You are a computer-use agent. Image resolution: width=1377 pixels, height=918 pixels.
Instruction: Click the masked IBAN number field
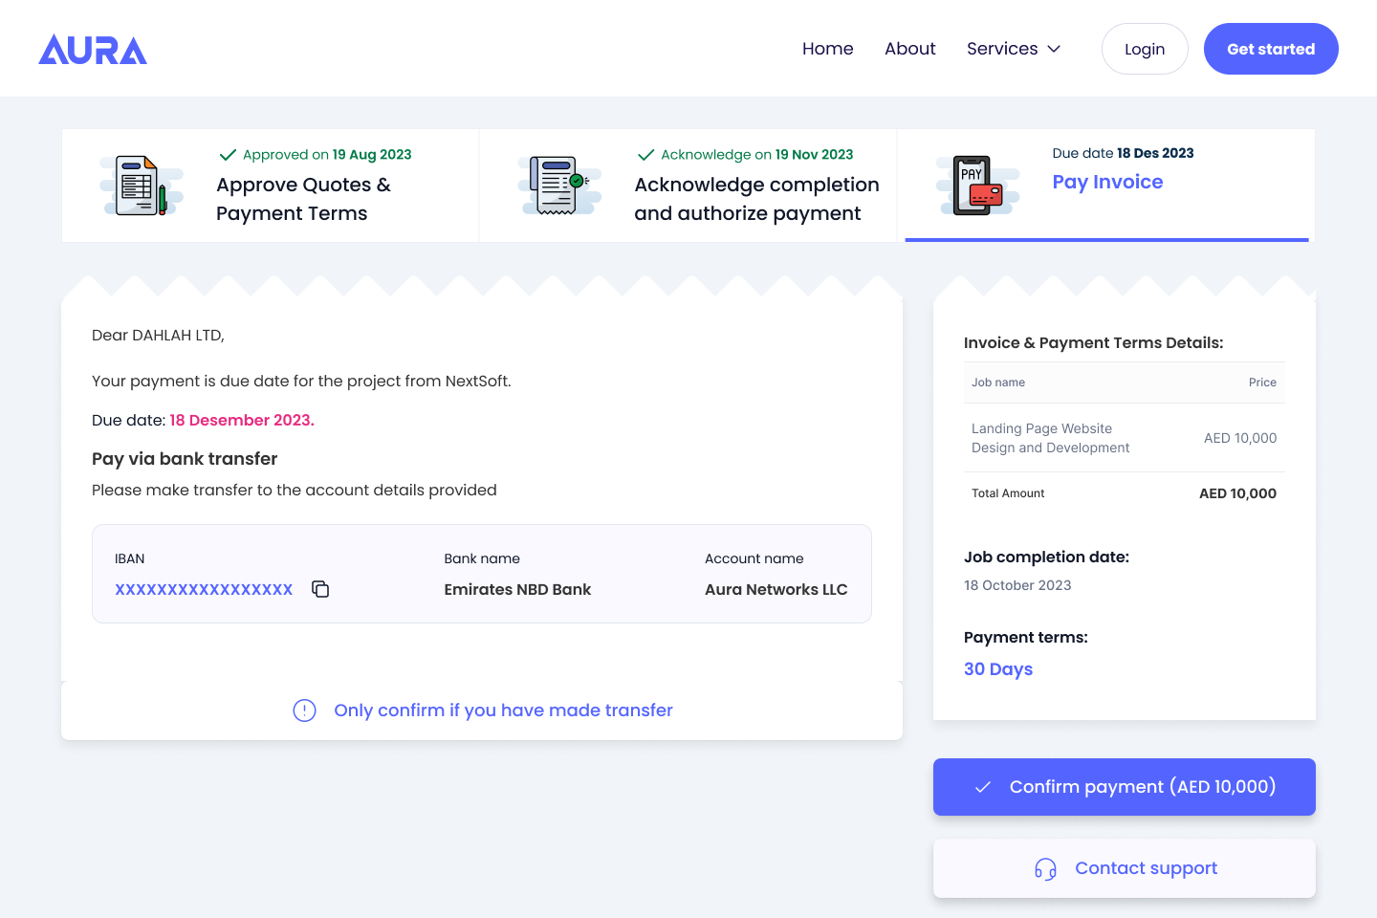[204, 589]
